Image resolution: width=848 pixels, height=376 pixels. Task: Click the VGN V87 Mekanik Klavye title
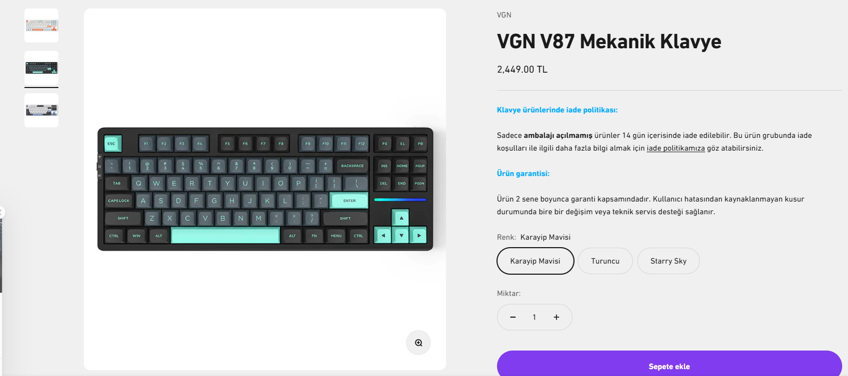609,41
